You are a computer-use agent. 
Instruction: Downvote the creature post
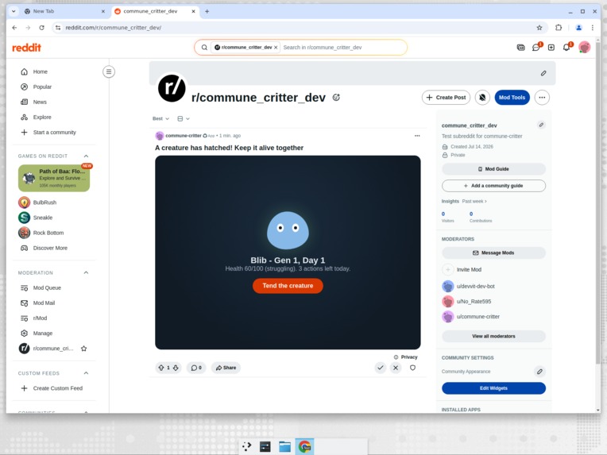pyautogui.click(x=176, y=368)
